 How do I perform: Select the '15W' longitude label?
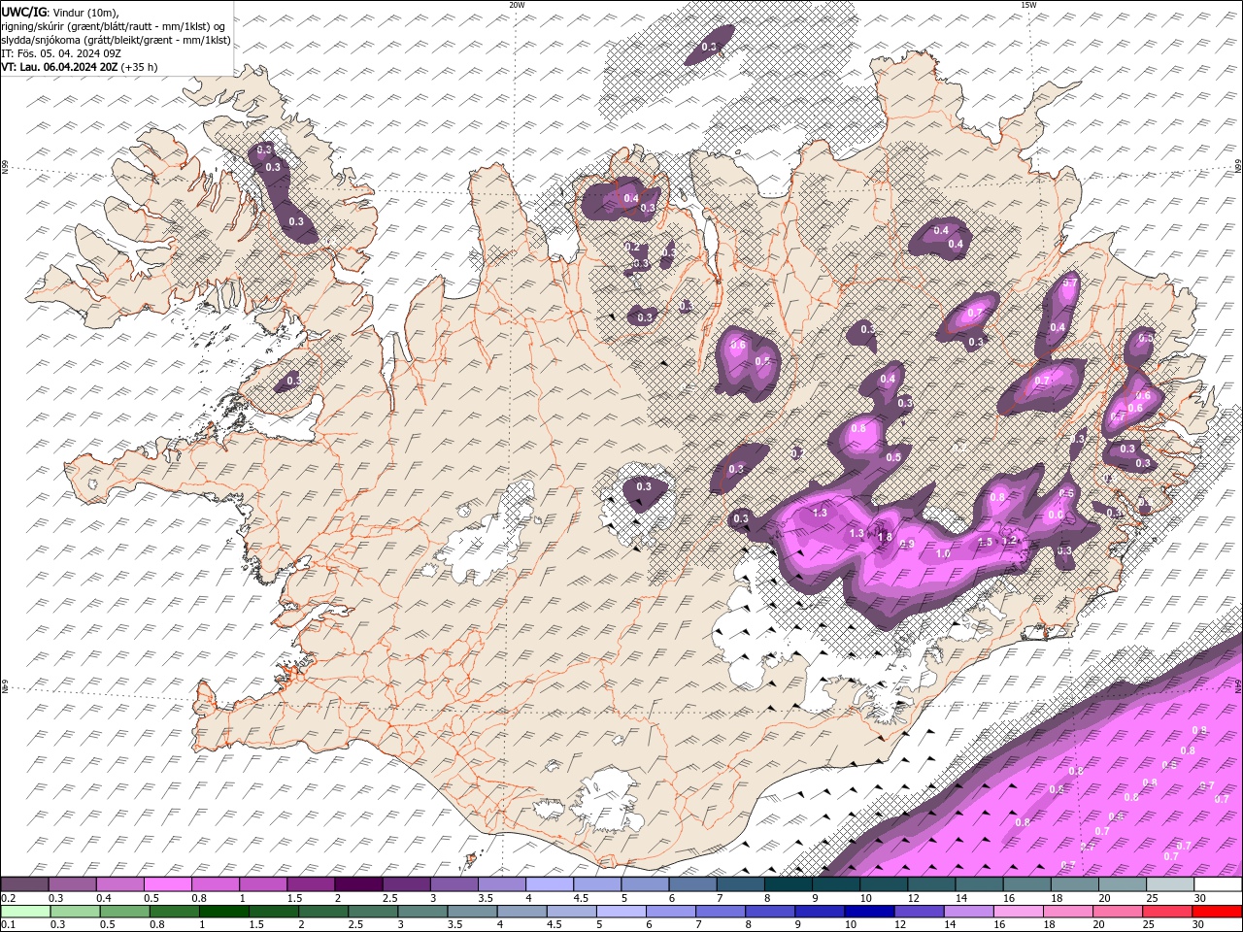[x=1028, y=5]
